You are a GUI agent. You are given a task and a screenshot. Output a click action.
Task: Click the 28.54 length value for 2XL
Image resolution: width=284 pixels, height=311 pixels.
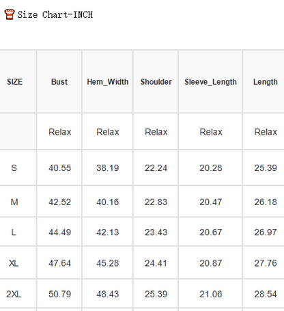click(266, 294)
